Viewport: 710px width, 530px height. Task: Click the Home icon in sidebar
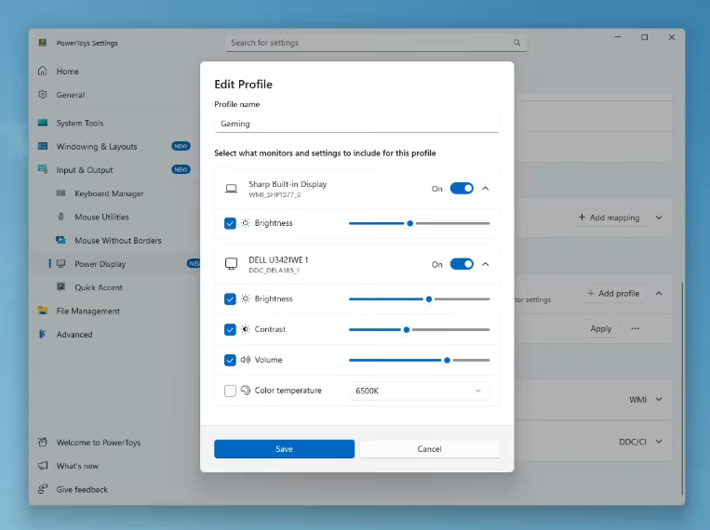pyautogui.click(x=43, y=72)
